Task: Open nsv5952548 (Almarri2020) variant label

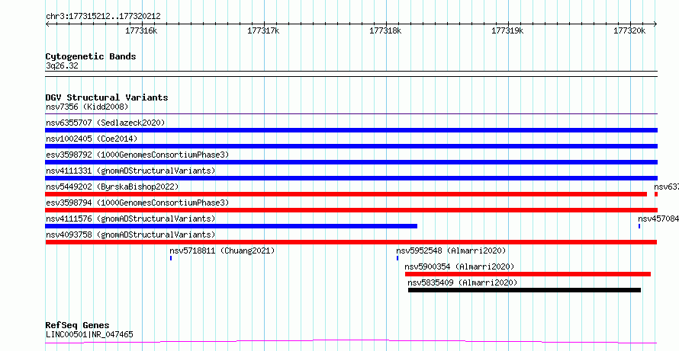Action: coord(451,250)
